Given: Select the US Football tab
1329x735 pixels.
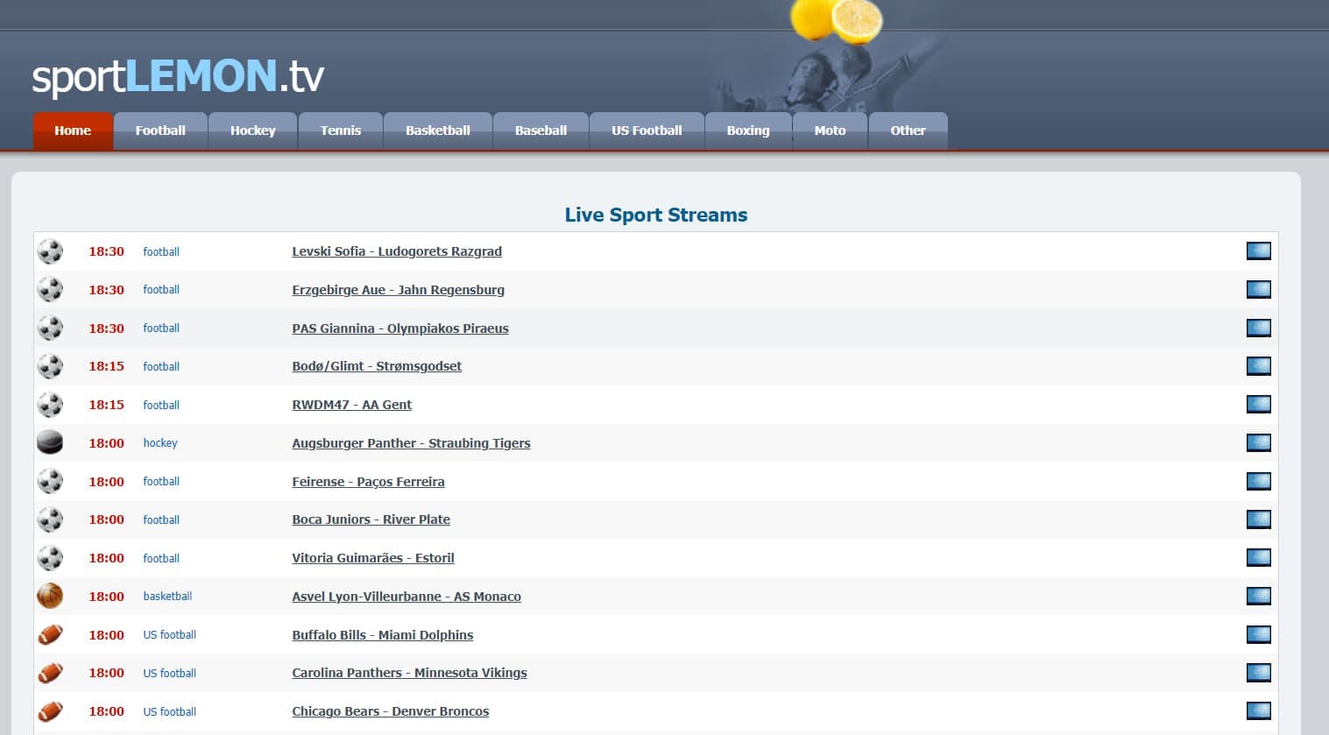Looking at the screenshot, I should click(x=647, y=131).
